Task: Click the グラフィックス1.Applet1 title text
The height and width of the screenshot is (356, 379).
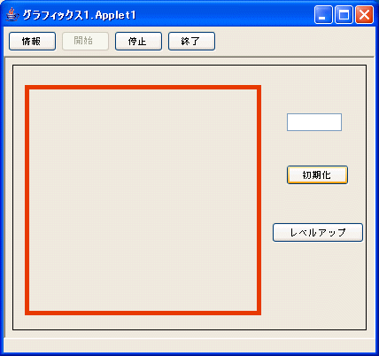Action: coord(79,15)
